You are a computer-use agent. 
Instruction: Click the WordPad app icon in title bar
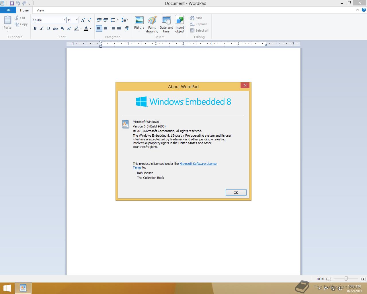(2, 3)
